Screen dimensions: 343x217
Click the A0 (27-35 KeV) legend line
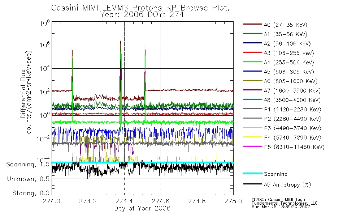[x=253, y=24]
